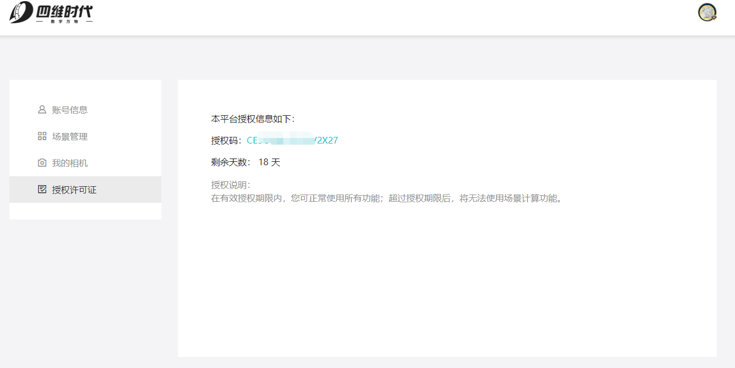Open the 账号信息 menu item
This screenshot has width=735, height=368.
(x=70, y=110)
